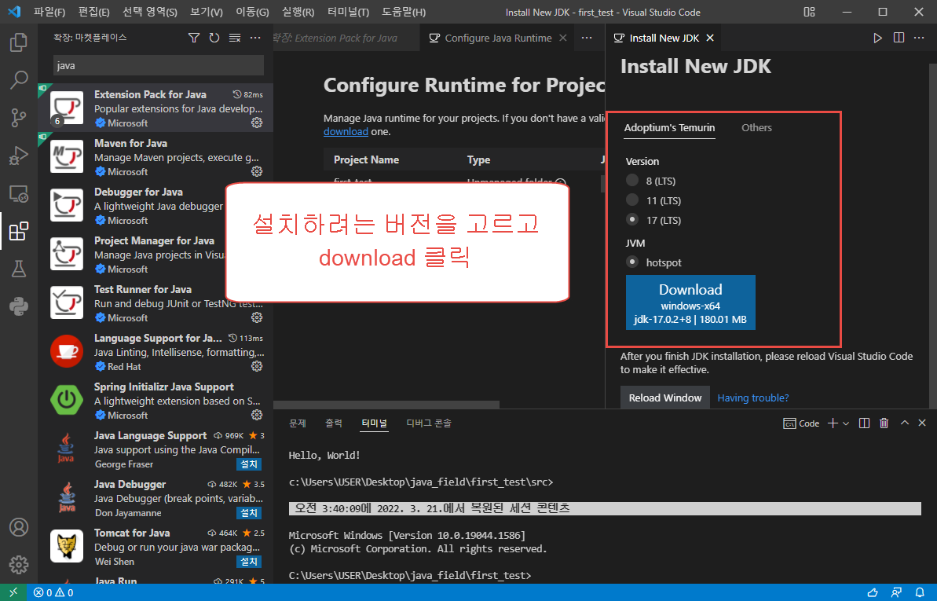This screenshot has width=937, height=601.
Task: Click the filter extensions funnel icon
Action: [x=194, y=38]
